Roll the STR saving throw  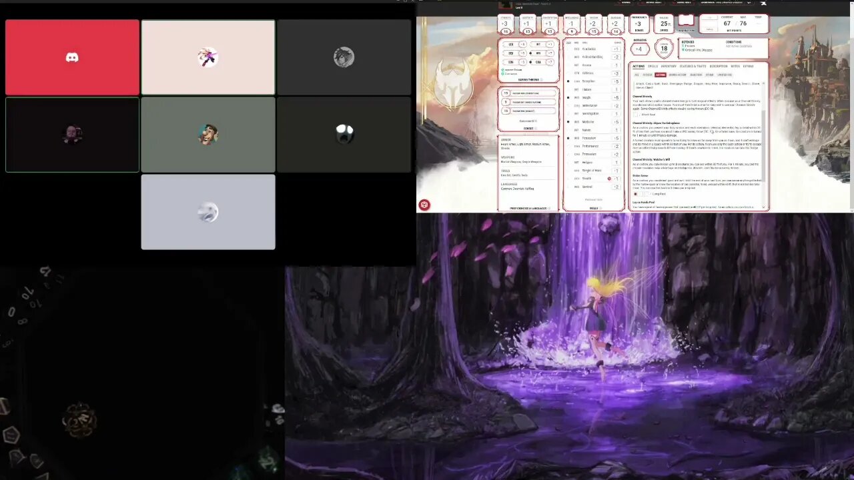coord(514,45)
